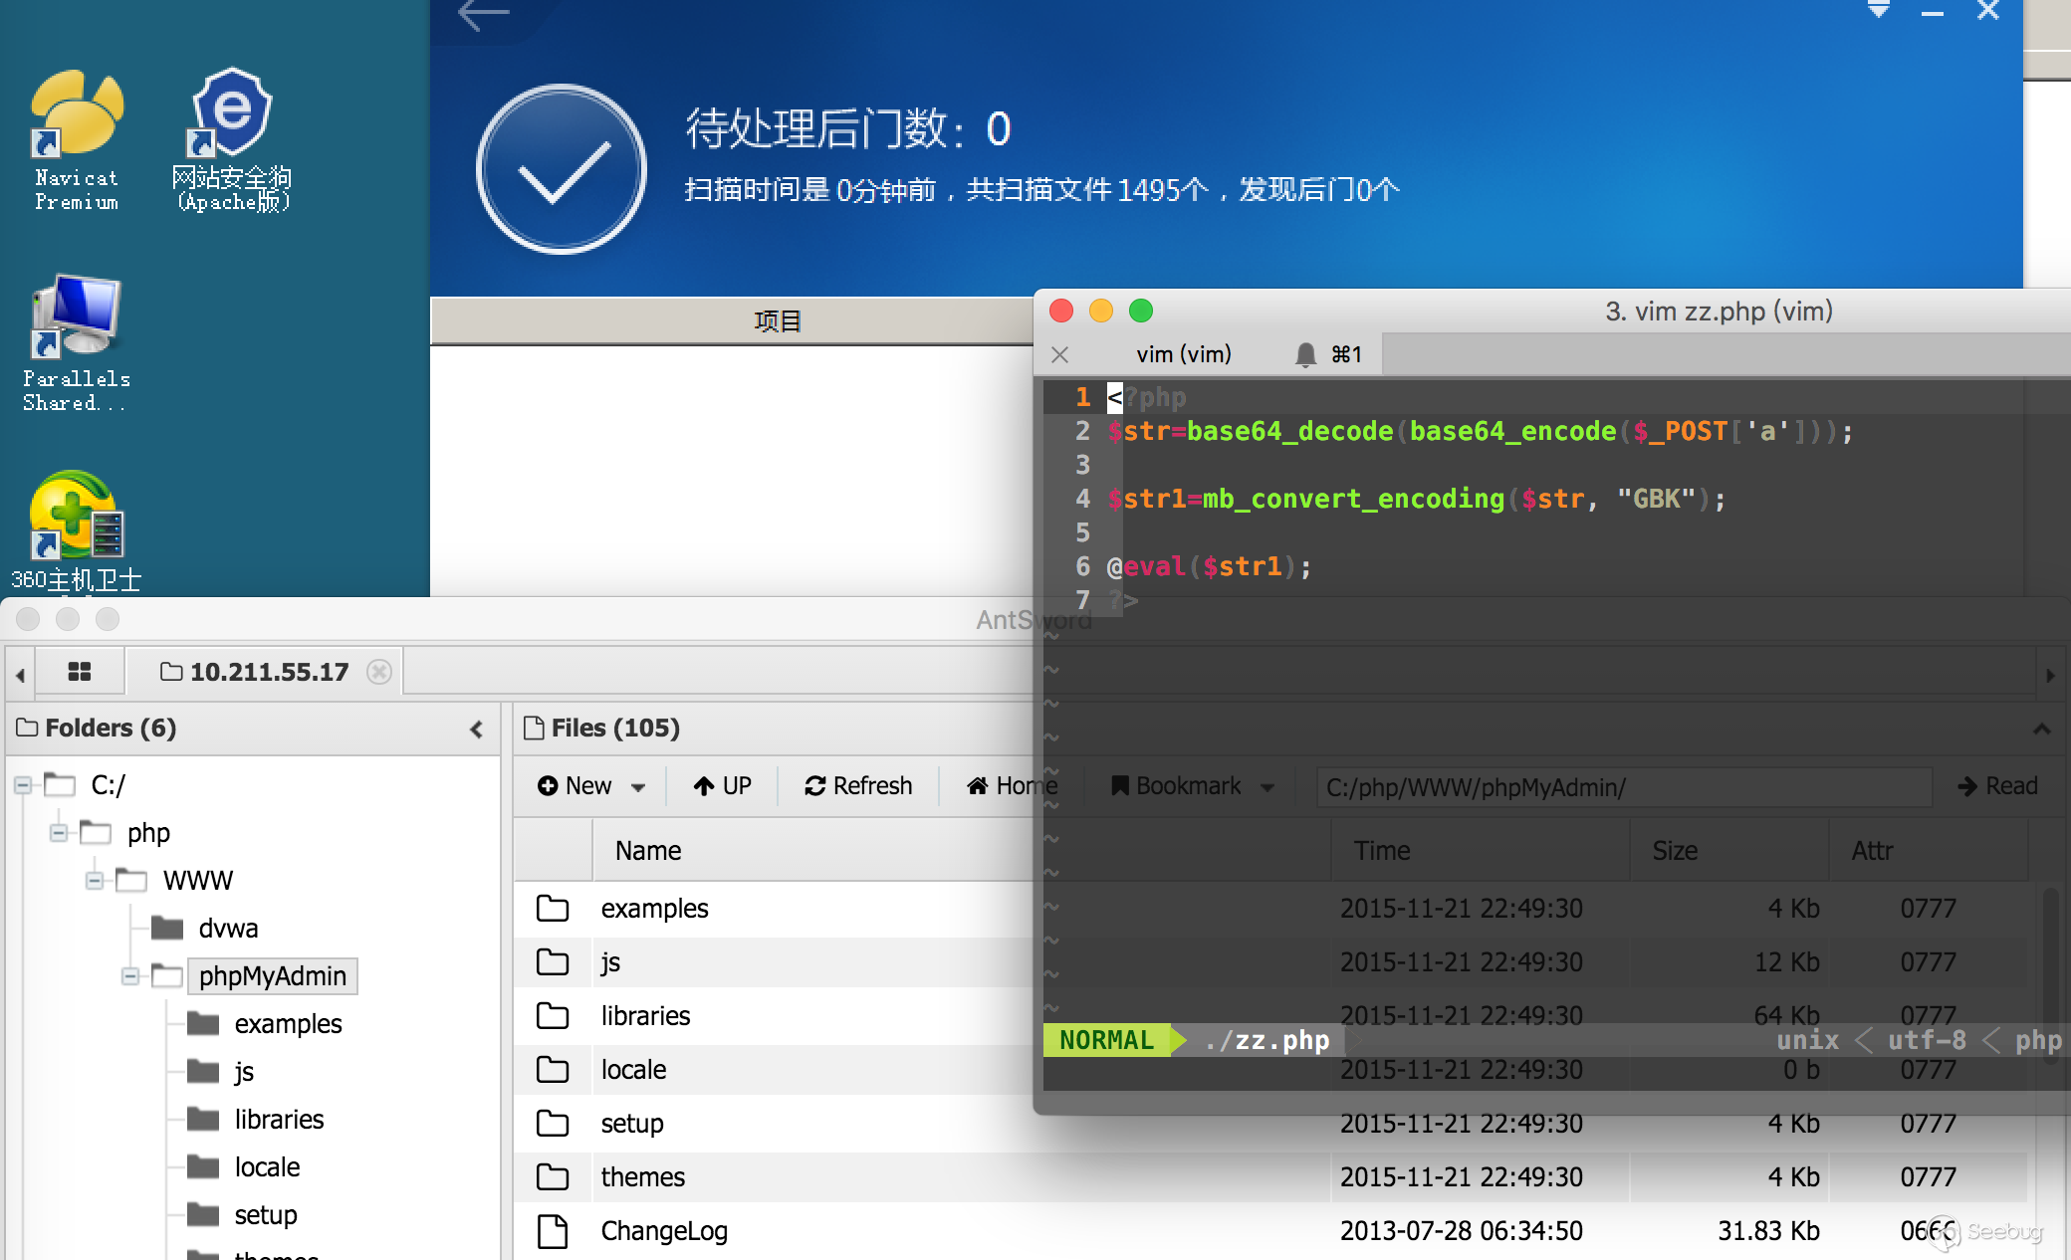Close the 10.211.55.17 tab
The height and width of the screenshot is (1260, 2071).
coord(378,672)
